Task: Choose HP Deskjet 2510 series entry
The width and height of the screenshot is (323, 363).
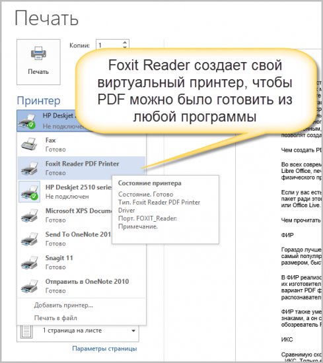Action: coord(65,191)
